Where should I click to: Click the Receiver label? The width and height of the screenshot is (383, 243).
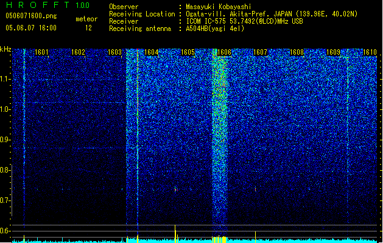coord(124,21)
